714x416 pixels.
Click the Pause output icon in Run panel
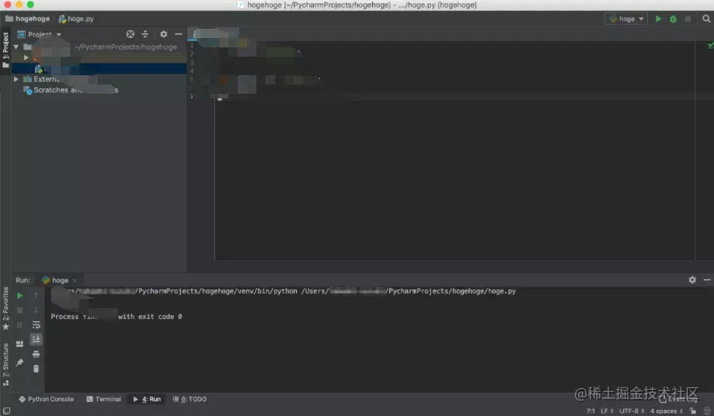point(19,324)
